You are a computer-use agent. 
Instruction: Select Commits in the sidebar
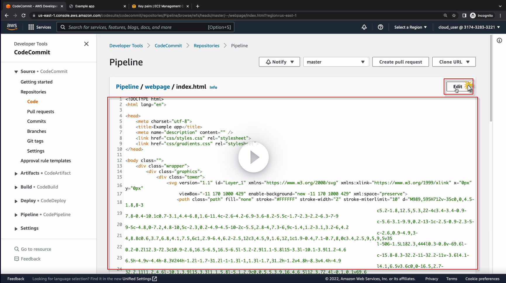(x=36, y=121)
